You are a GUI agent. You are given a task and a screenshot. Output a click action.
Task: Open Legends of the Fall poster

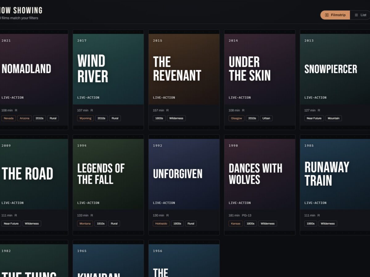[x=108, y=174]
